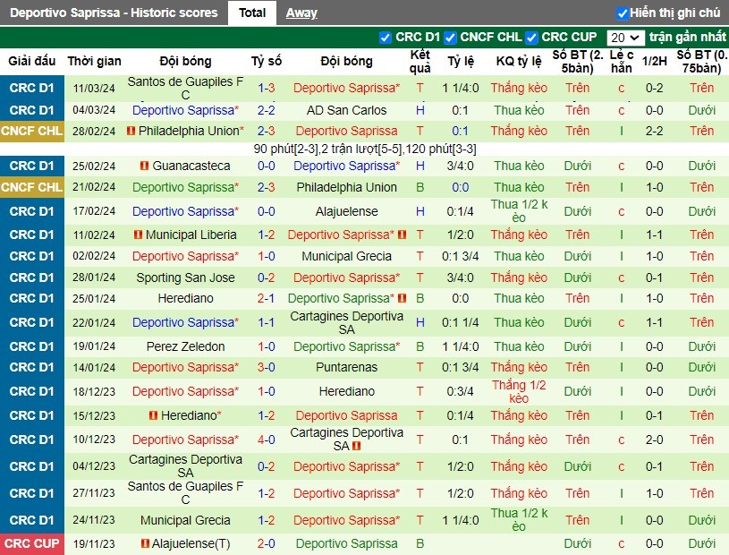Open Municipal Grecia team on 02/02/24
The image size is (729, 555).
pyautogui.click(x=346, y=256)
